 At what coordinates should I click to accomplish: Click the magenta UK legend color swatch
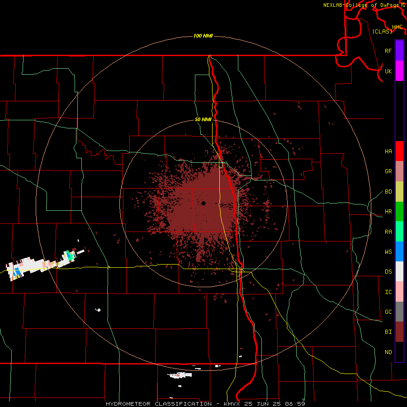pos(399,71)
